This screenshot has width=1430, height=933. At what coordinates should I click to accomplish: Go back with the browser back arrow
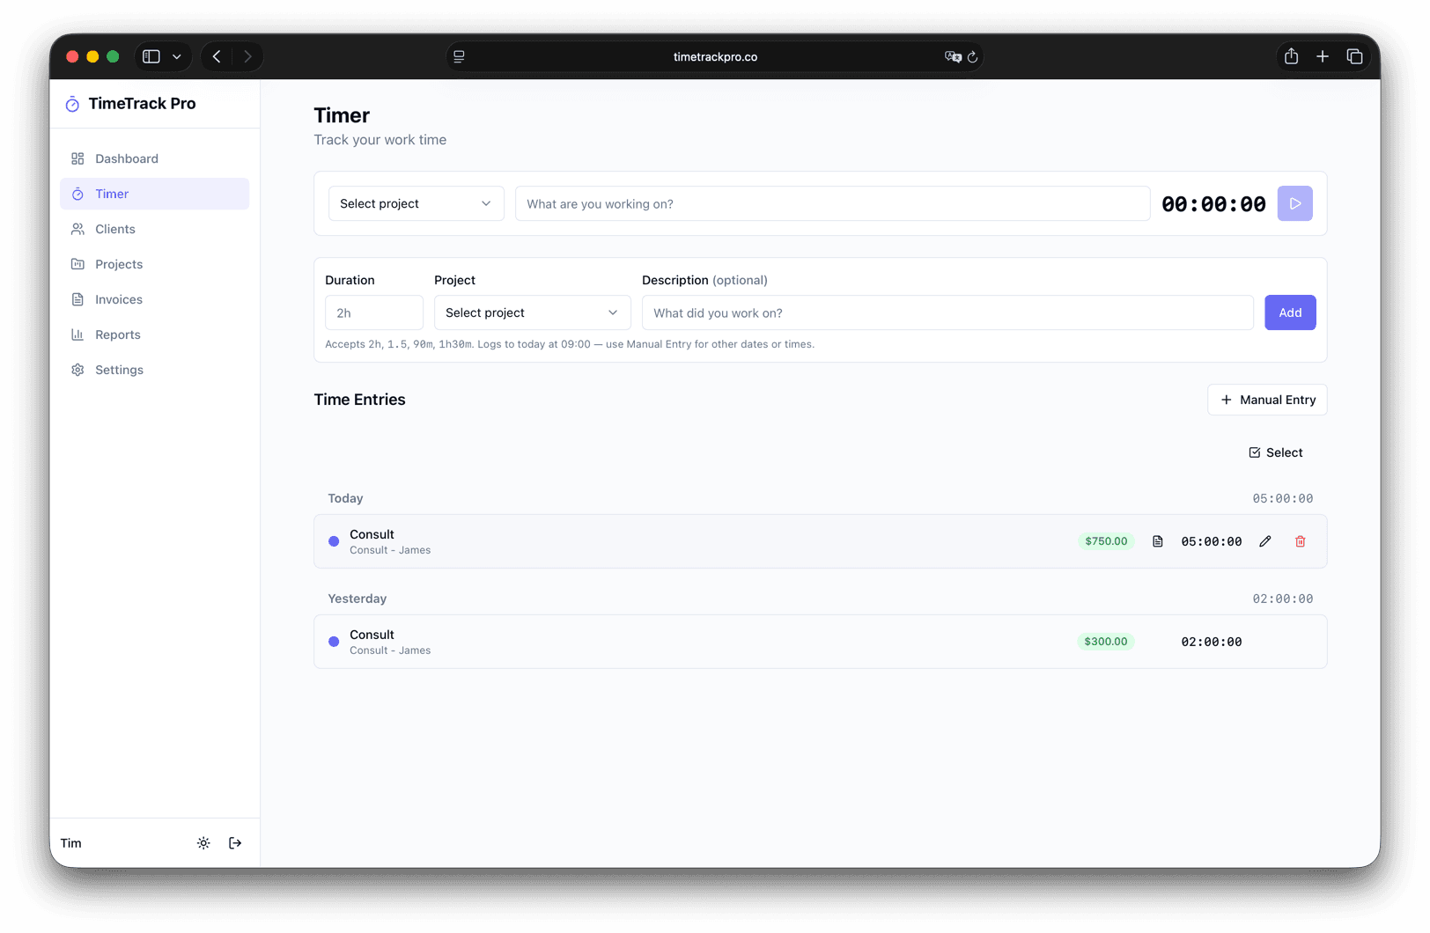pos(217,56)
